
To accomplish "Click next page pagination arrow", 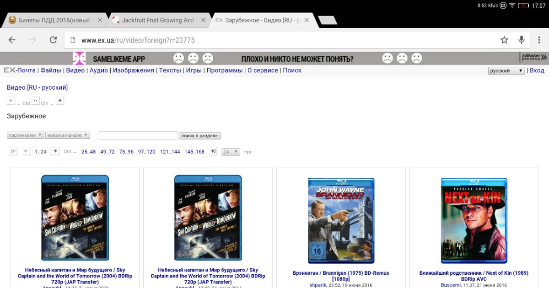I will (x=55, y=151).
